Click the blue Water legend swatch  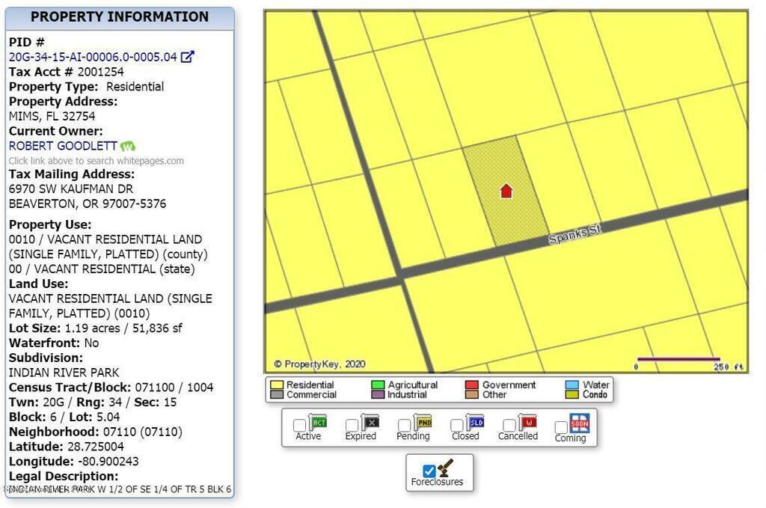tap(572, 385)
